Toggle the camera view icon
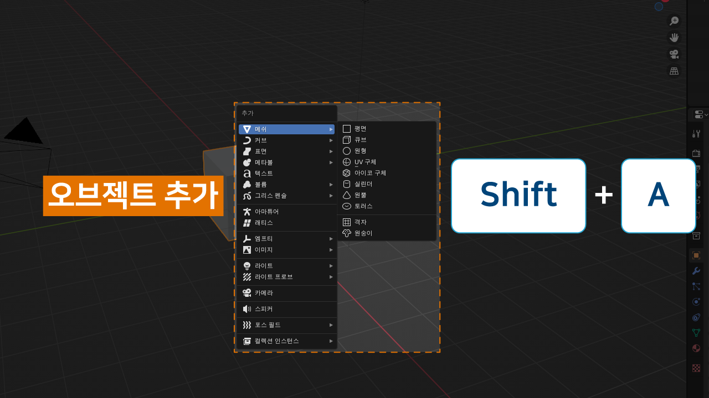Viewport: 709px width, 398px height. 674,54
